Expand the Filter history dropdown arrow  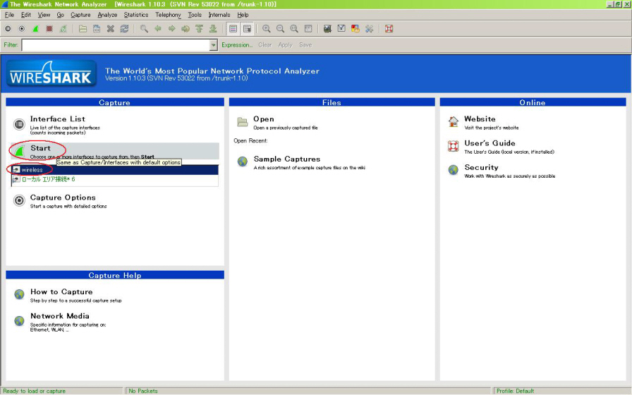click(214, 45)
